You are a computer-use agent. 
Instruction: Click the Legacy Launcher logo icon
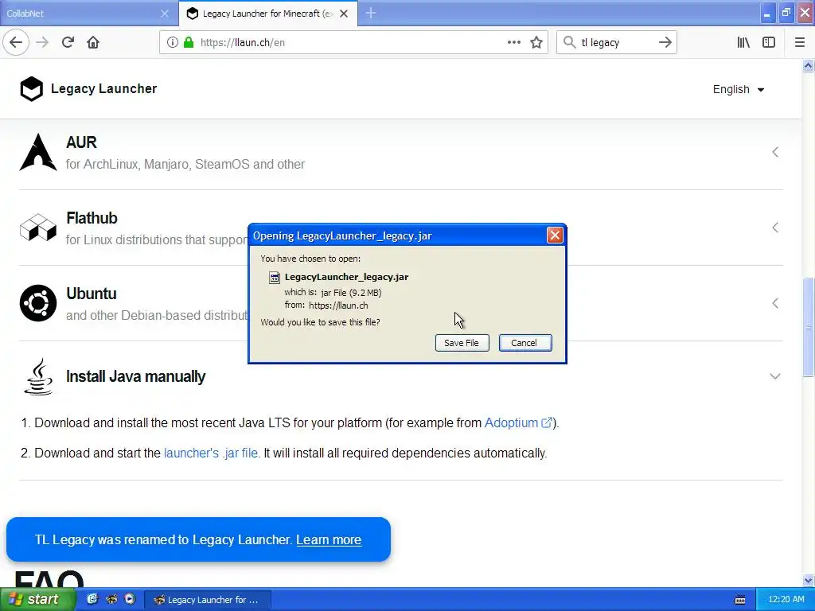tap(32, 89)
